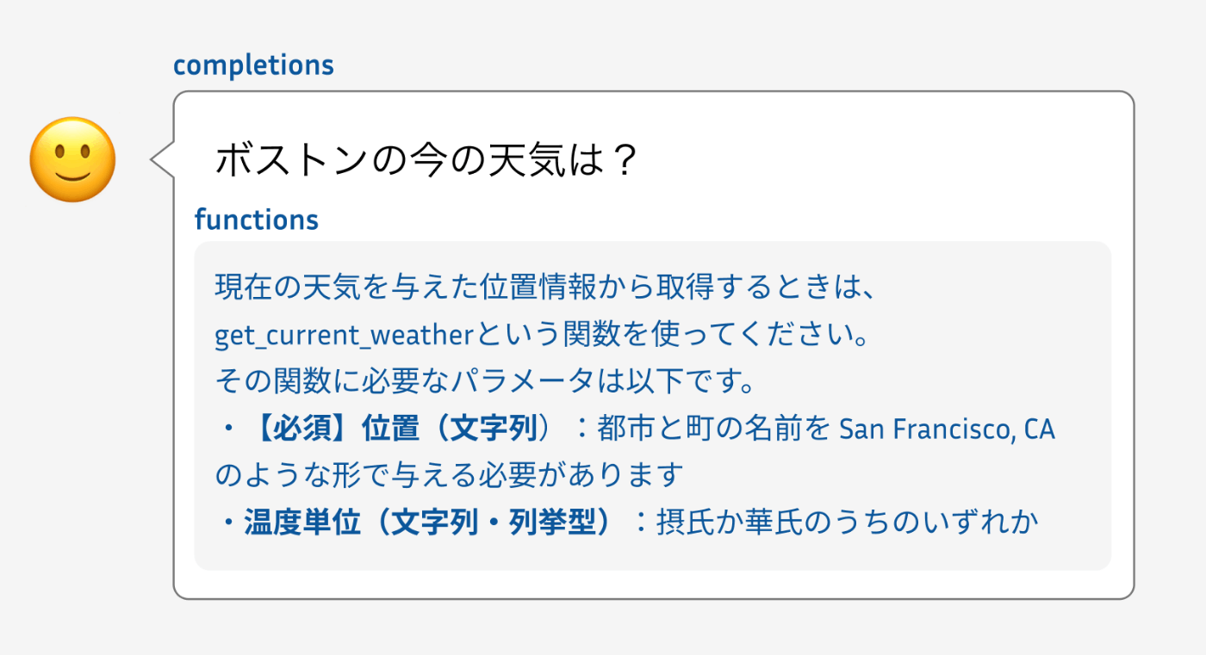Click the smiley face emoji avatar

coord(72,160)
